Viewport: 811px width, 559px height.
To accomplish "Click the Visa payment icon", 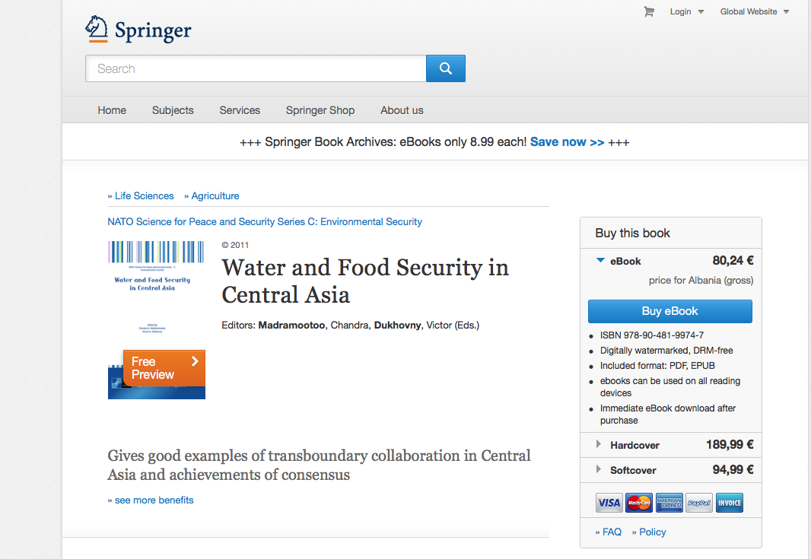I will (x=609, y=503).
